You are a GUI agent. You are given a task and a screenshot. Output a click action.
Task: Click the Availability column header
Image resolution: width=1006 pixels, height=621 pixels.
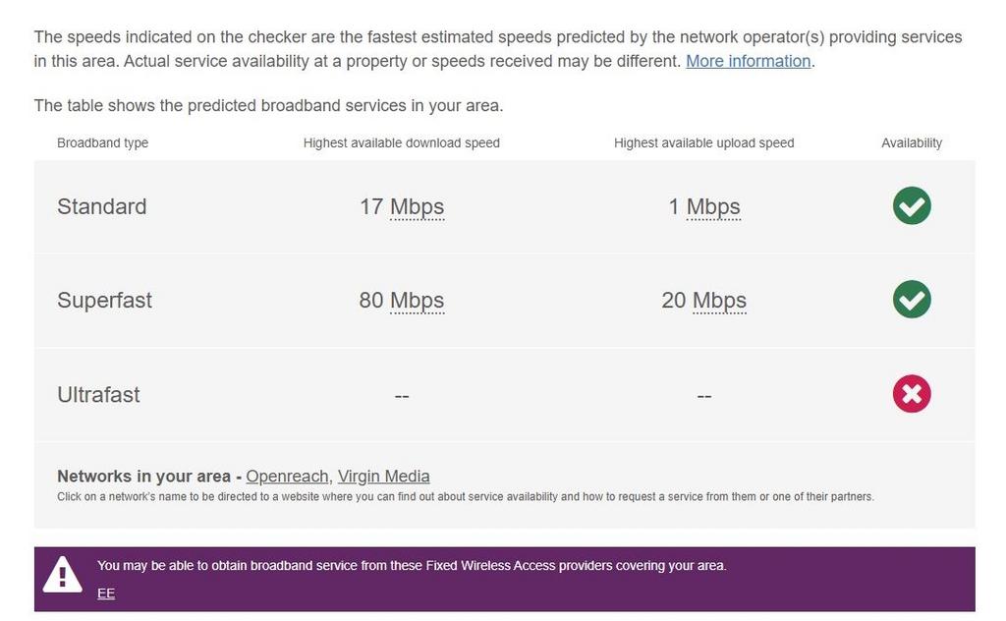coord(912,143)
